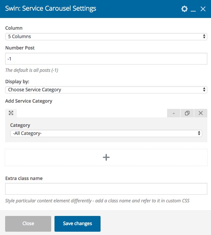The image size is (211, 235).
Task: Open the -All Category- dropdown
Action: 106,133
